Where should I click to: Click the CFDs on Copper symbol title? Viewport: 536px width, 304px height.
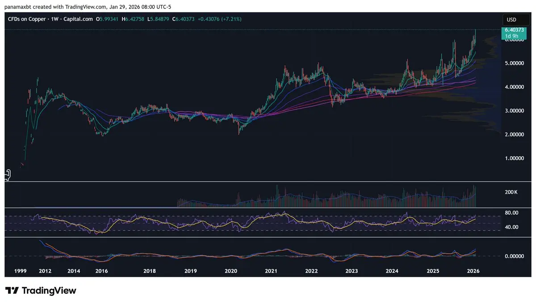click(x=27, y=19)
